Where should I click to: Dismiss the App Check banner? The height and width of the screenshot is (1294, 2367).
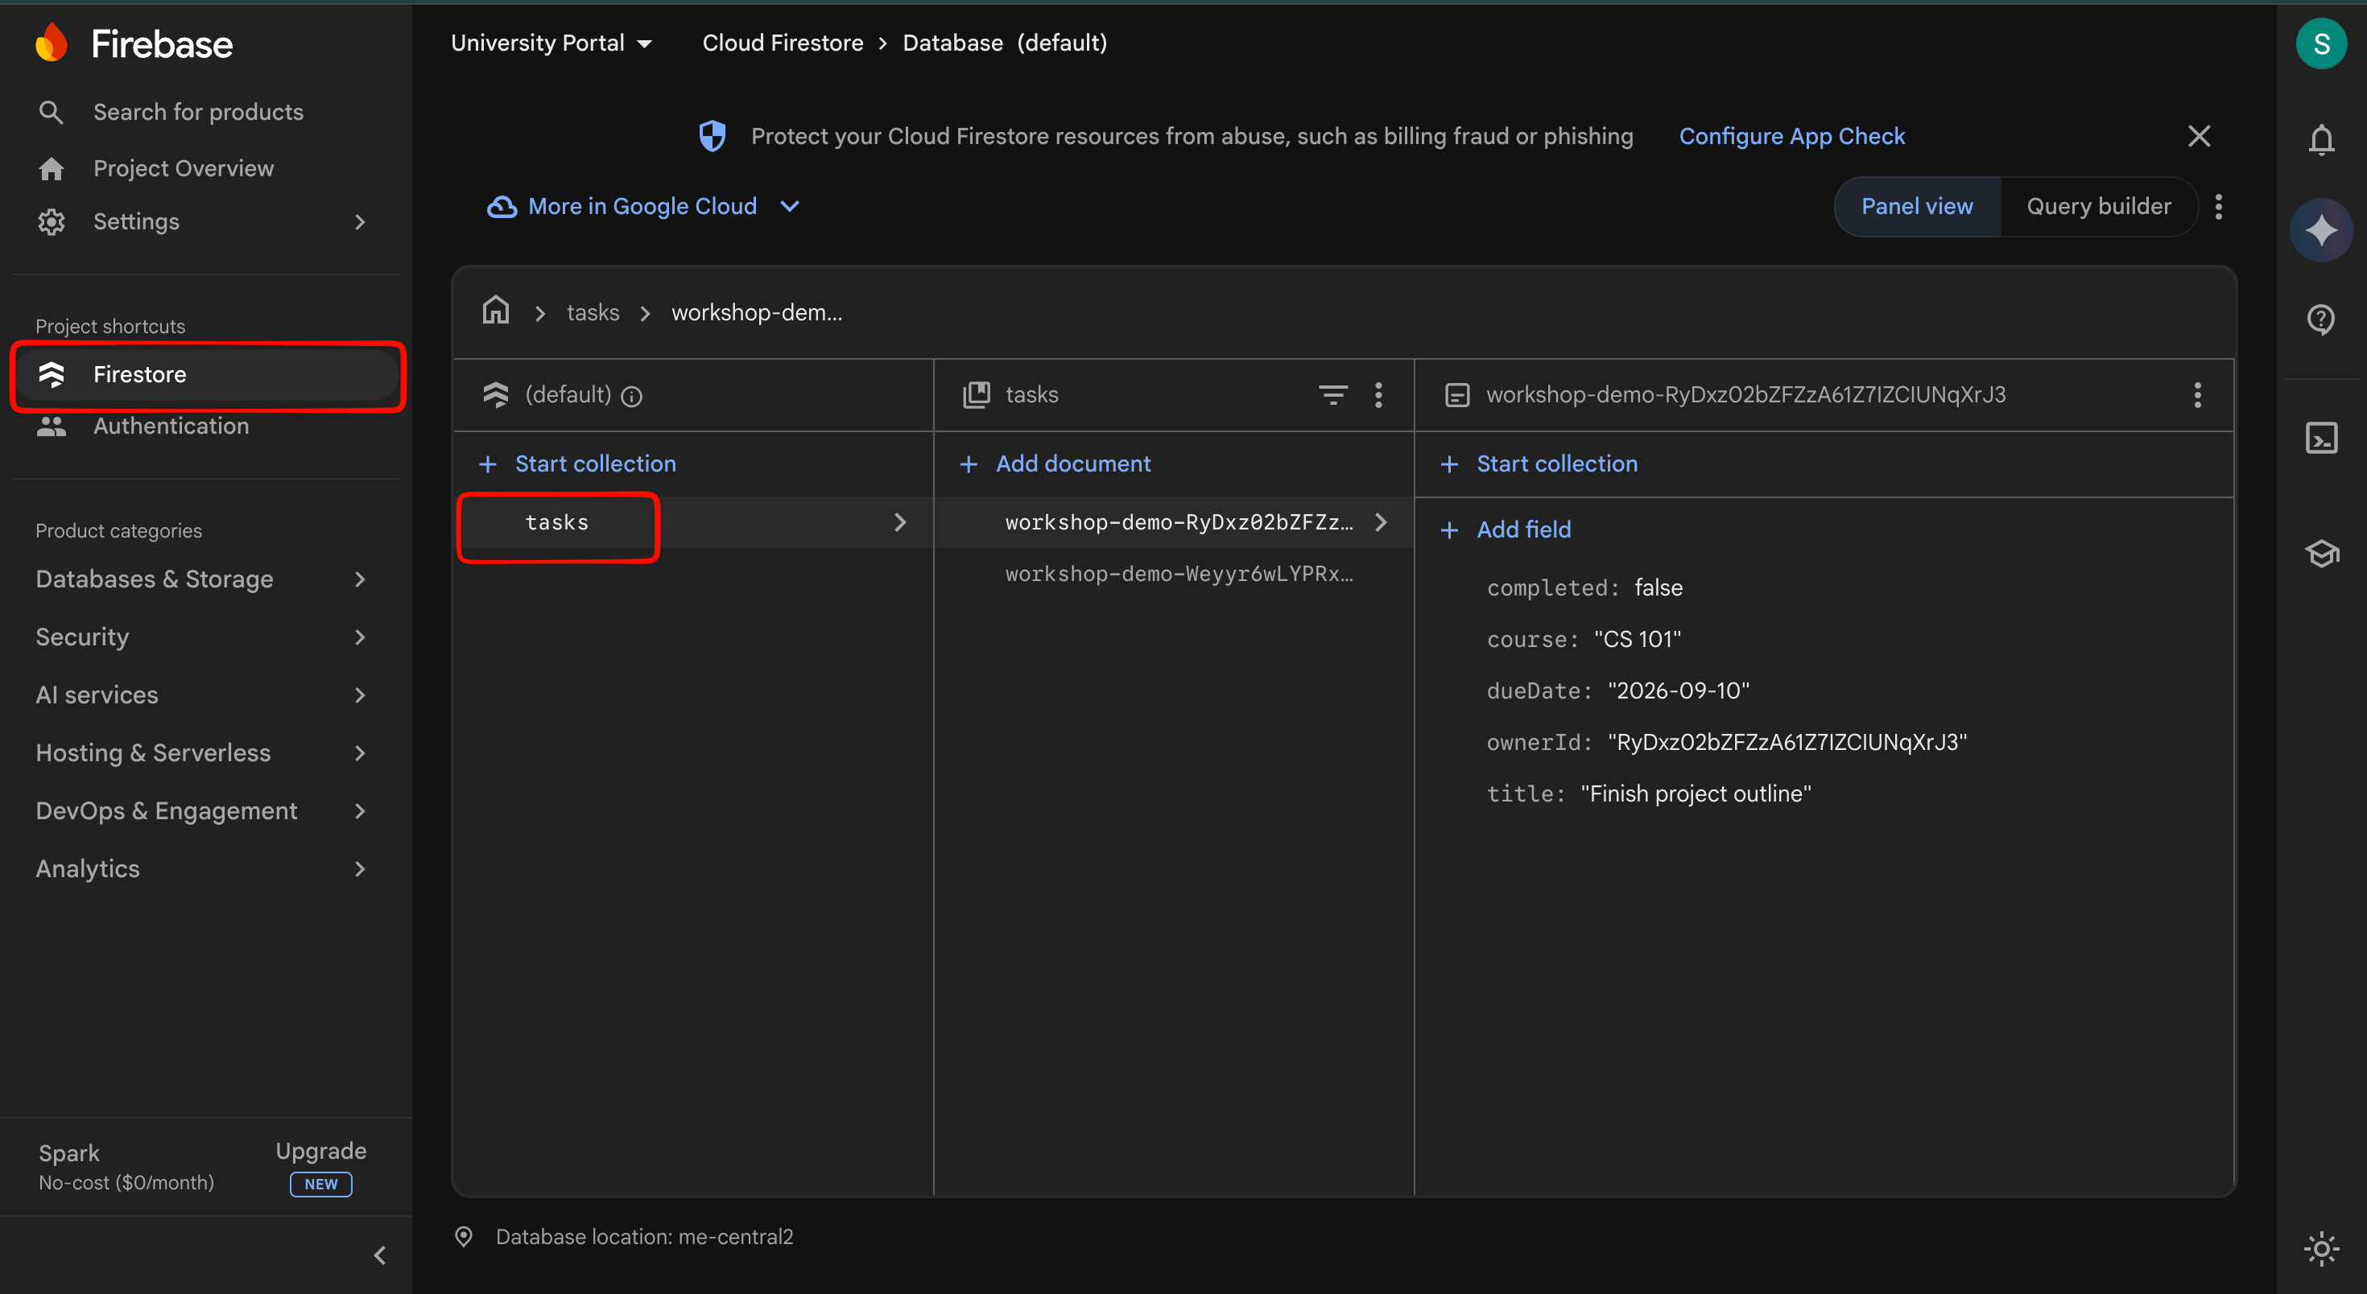pyautogui.click(x=2199, y=136)
